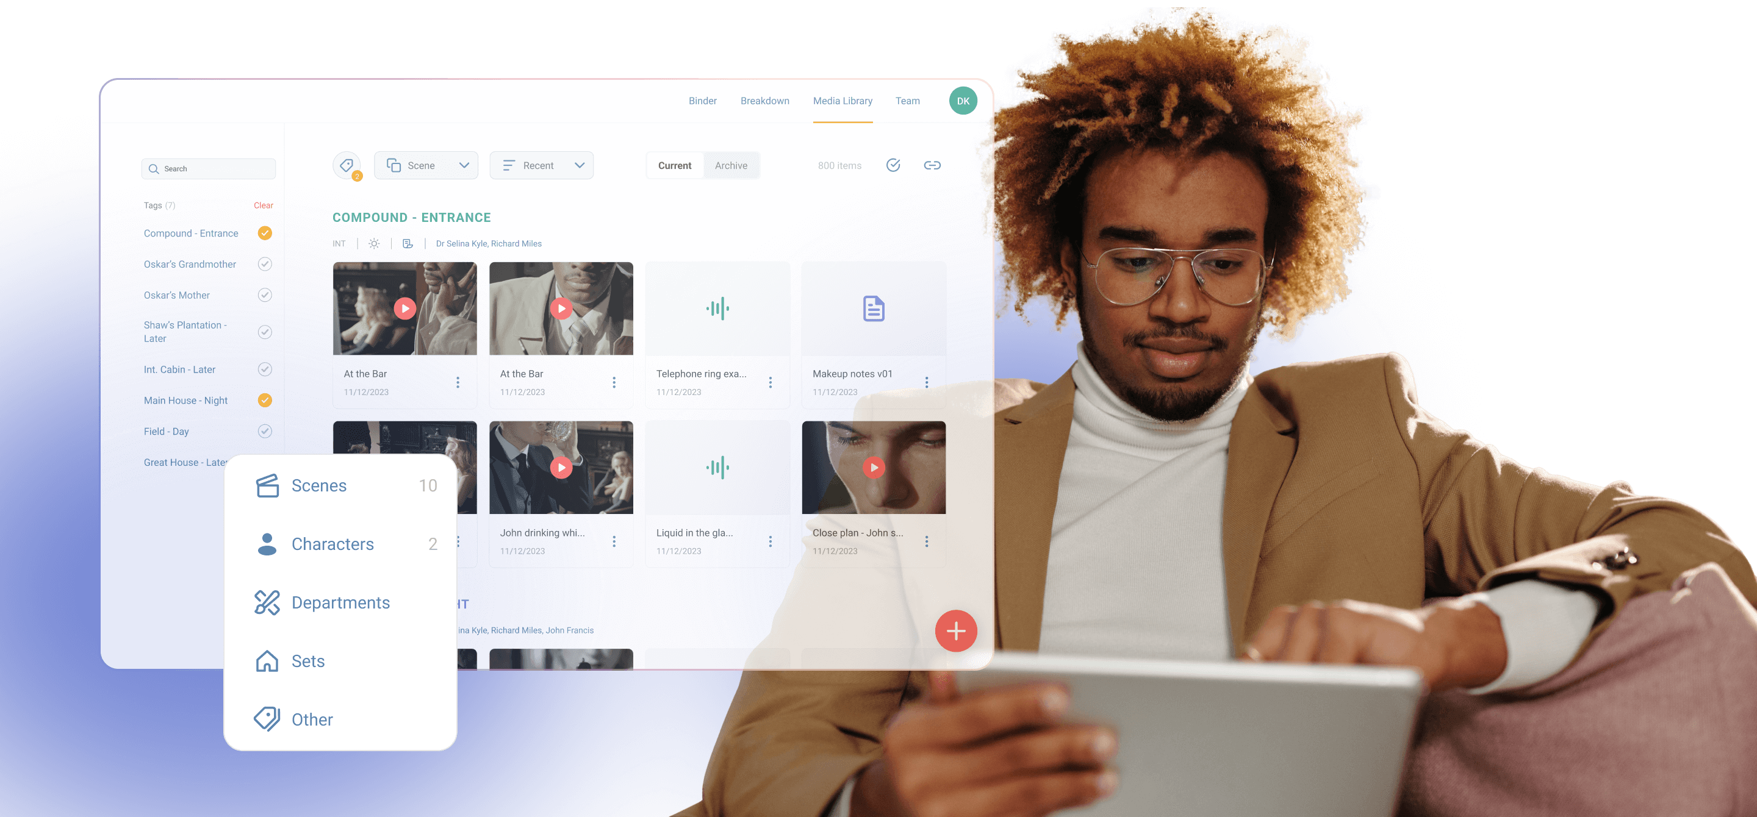Open the Recent sort order dropdown
This screenshot has height=817, width=1757.
(x=541, y=165)
